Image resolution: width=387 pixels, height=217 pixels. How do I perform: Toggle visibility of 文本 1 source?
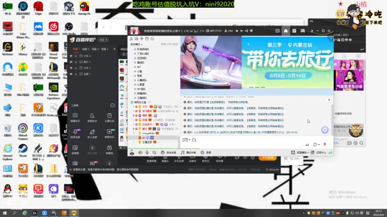tap(71, 68)
